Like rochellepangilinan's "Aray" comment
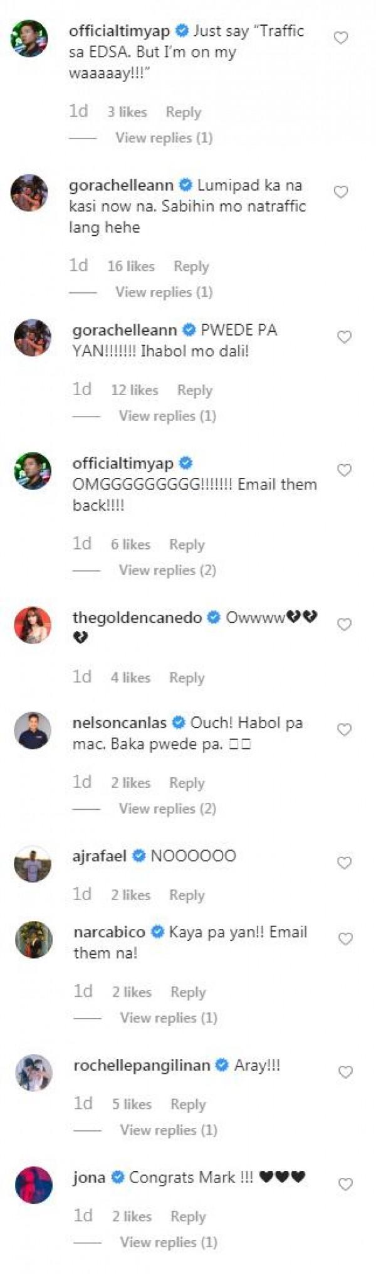376x1274 pixels. [x=345, y=1073]
